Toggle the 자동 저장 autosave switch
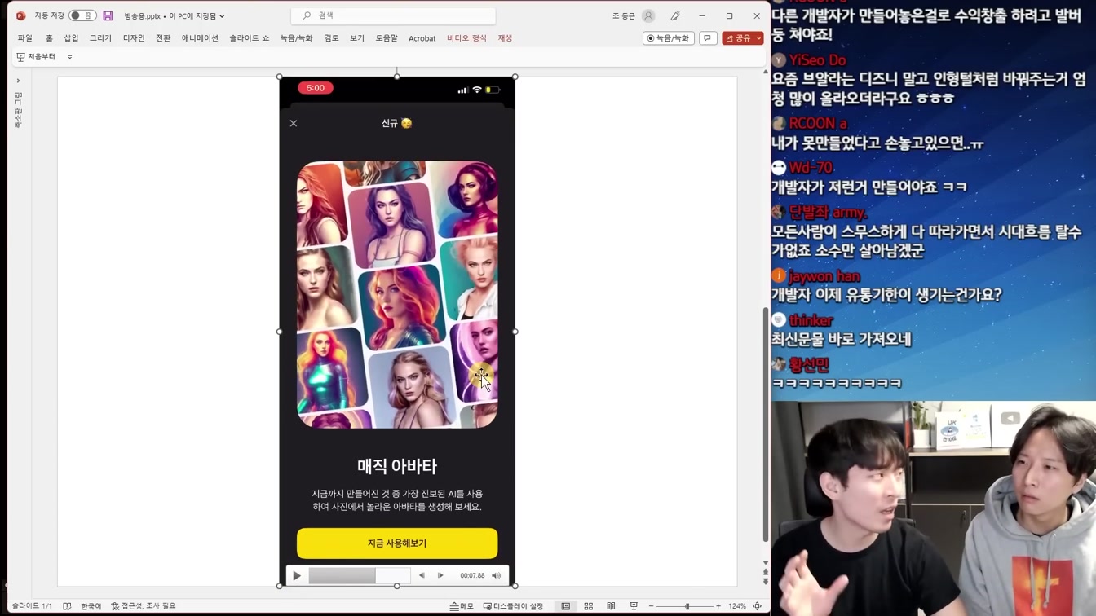 tap(82, 15)
